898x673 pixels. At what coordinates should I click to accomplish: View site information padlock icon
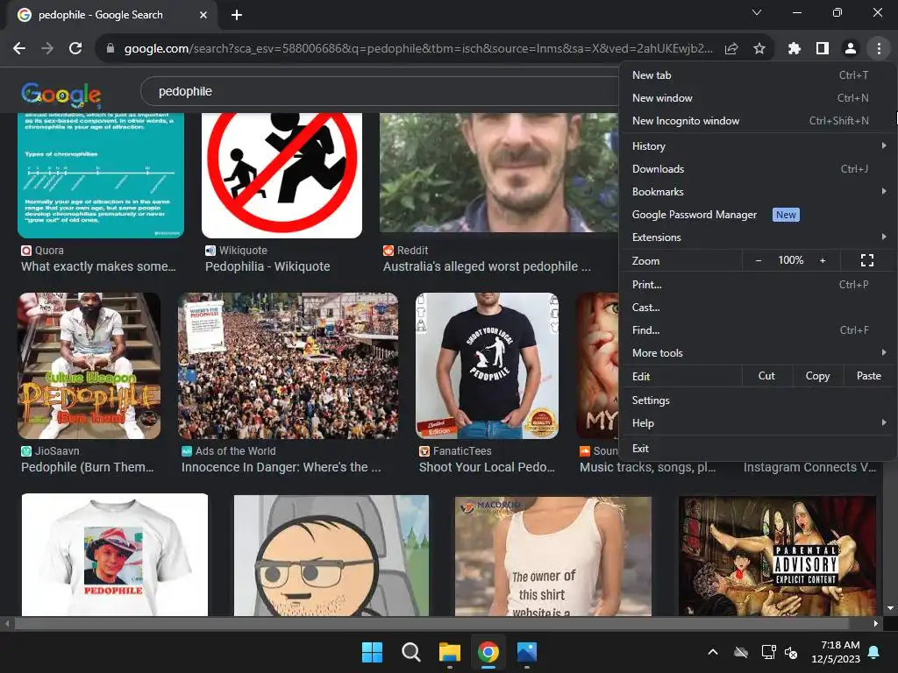point(110,49)
